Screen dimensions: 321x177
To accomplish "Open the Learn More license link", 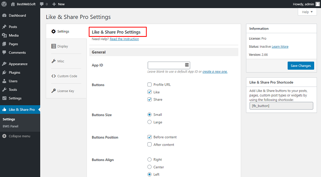I will tap(280, 46).
